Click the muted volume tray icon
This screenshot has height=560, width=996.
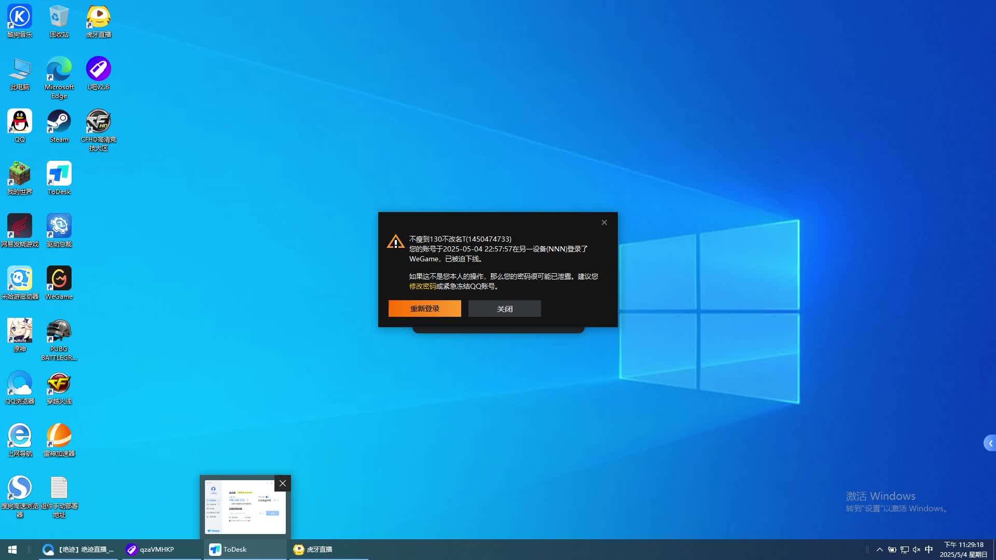(x=917, y=550)
